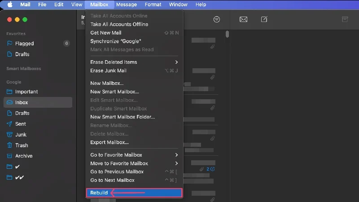This screenshot has width=359, height=202.
Task: Open the Message menu in menu bar
Action: [x=127, y=4]
